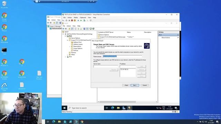Open the VM Connection View menu

pos(89,18)
